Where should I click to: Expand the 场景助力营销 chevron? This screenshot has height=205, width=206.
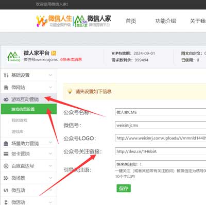50,142
